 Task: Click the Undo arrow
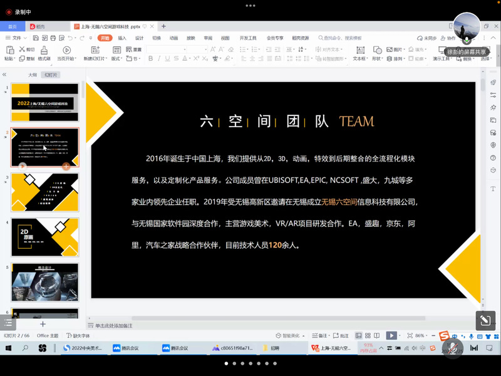[70, 38]
